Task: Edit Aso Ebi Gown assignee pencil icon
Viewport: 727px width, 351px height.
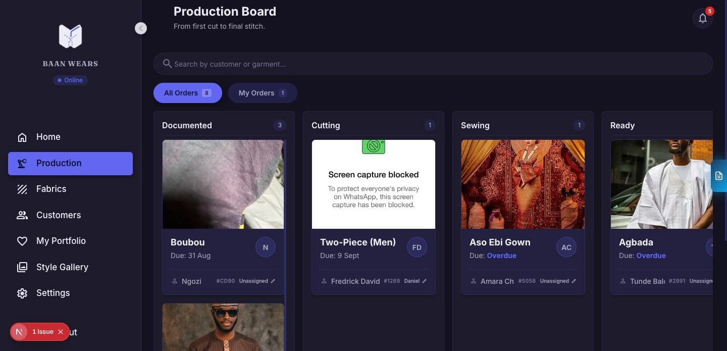Action: 574,281
